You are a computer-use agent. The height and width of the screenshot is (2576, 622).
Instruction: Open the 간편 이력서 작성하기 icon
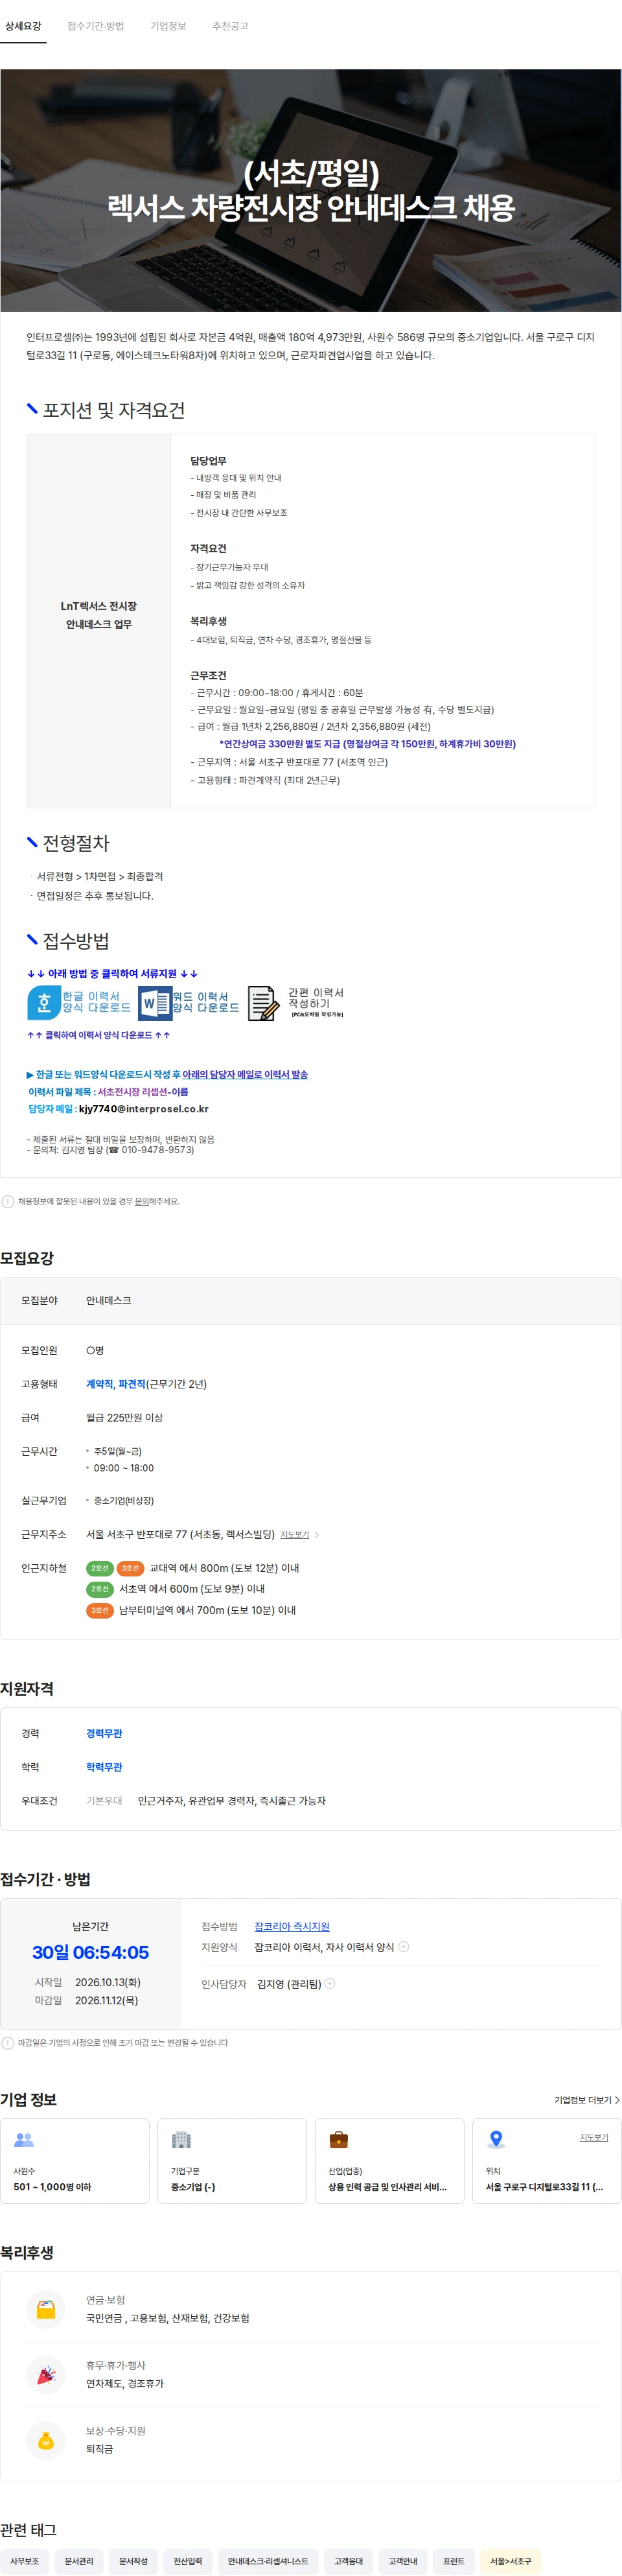coord(296,1002)
